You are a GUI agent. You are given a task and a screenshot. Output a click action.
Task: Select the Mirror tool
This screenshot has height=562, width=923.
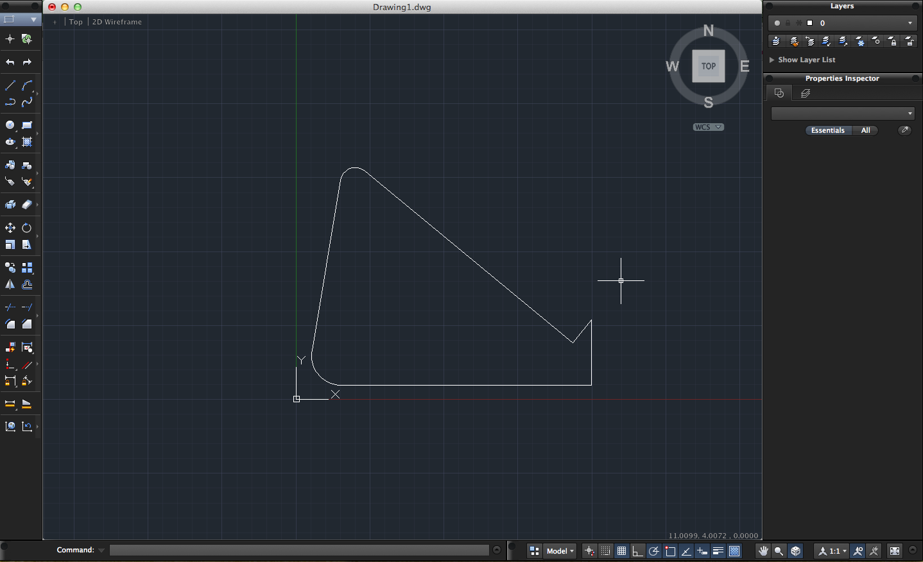pyautogui.click(x=10, y=285)
